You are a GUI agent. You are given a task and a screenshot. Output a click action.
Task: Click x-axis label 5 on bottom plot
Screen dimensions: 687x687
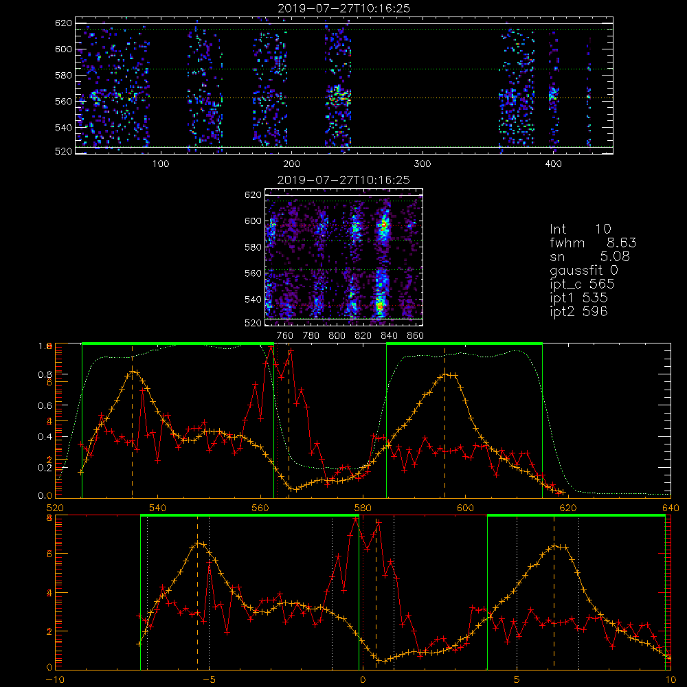517,680
